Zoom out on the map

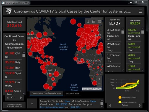pyautogui.click(x=99, y=84)
